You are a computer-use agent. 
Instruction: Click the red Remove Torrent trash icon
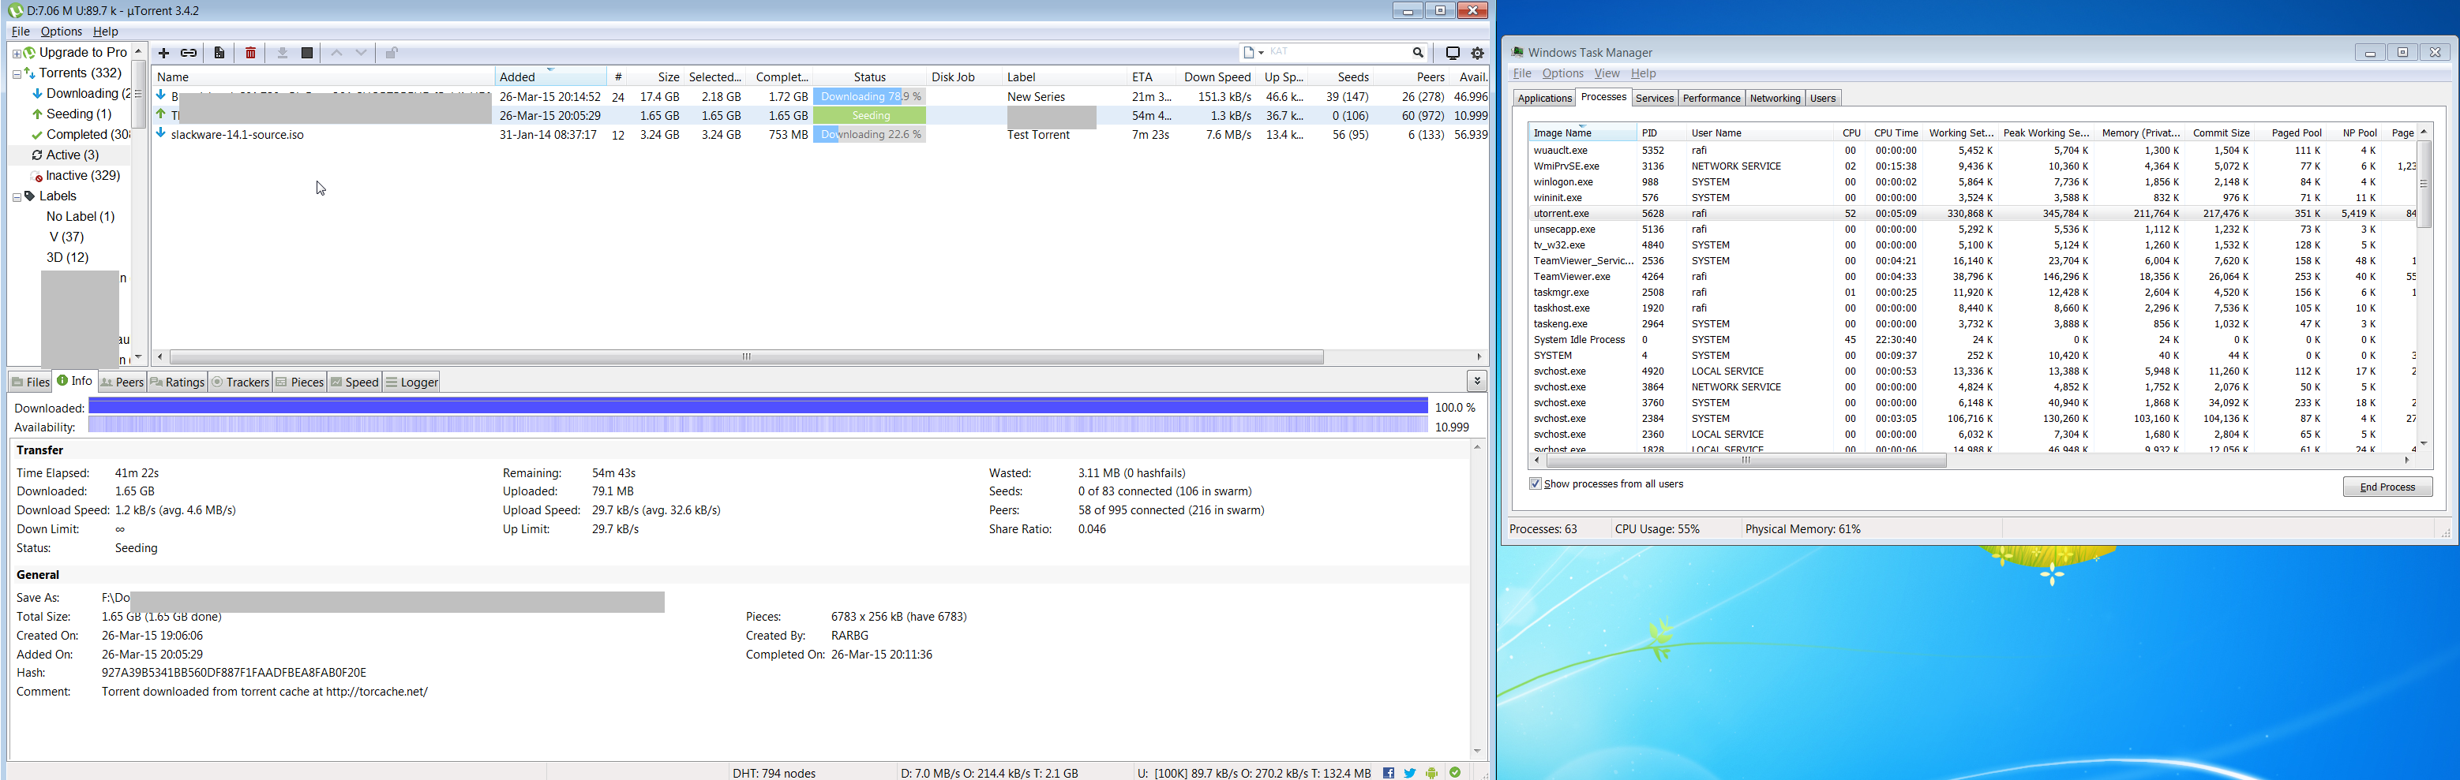251,54
